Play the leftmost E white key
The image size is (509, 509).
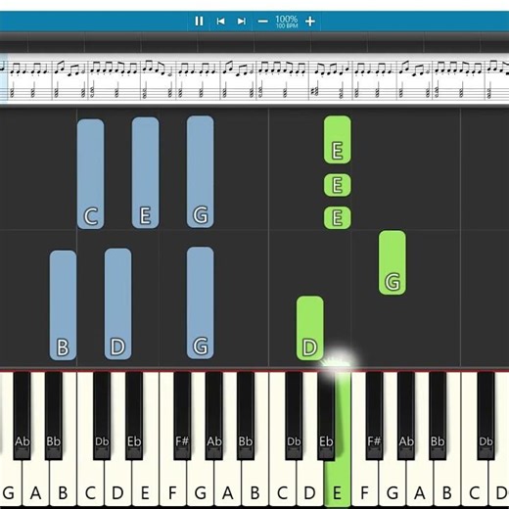(x=146, y=483)
